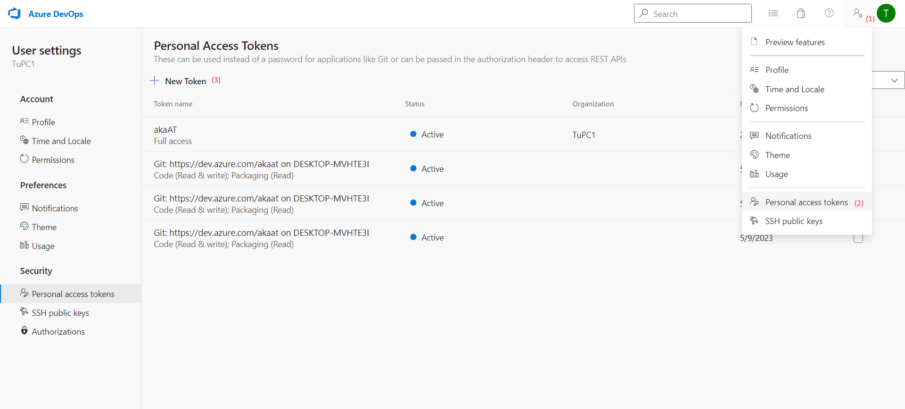
Task: Select Permissions in the dropdown menu
Action: tap(806, 108)
